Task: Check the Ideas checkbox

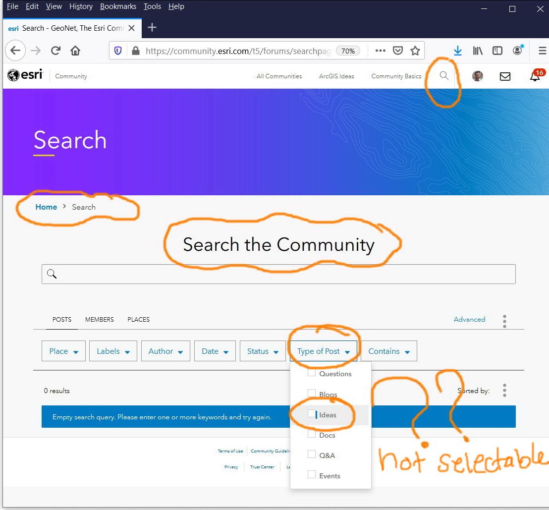Action: pos(312,414)
